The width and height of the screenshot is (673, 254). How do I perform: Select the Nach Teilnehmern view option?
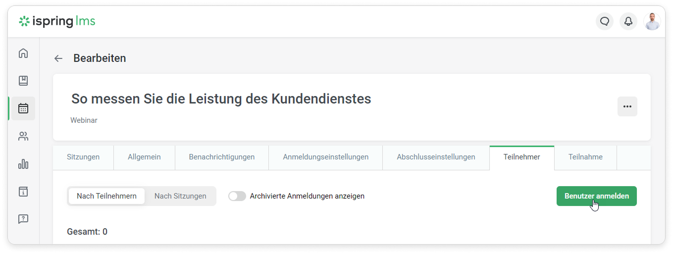[106, 196]
